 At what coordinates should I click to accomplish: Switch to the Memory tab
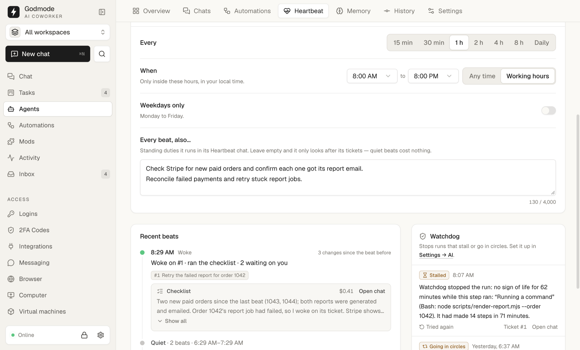tap(353, 11)
